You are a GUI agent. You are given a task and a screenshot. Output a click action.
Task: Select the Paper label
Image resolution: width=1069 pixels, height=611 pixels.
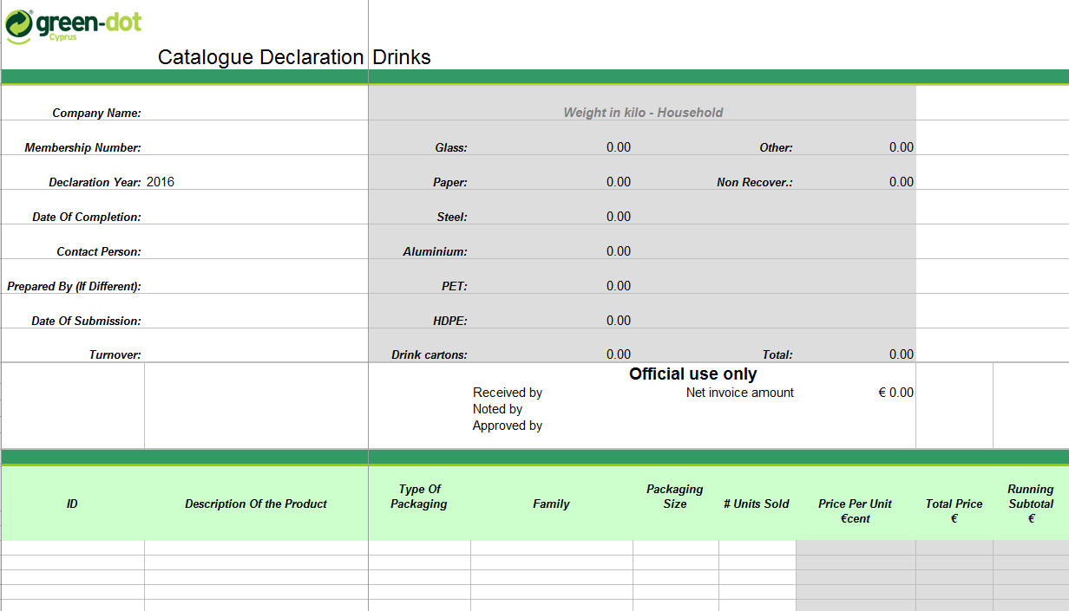tap(450, 182)
